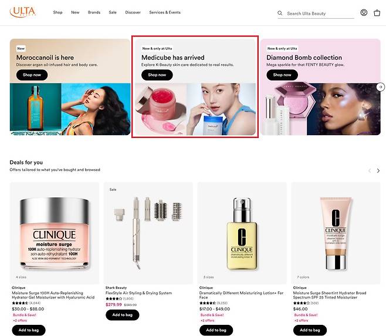Viewport: 386px width, 336px height.
Task: Click the search magnifier icon
Action: (280, 14)
